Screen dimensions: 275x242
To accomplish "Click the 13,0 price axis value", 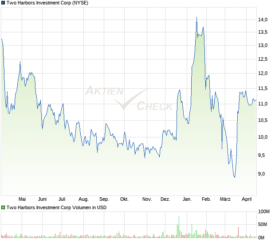I will tap(263, 45).
